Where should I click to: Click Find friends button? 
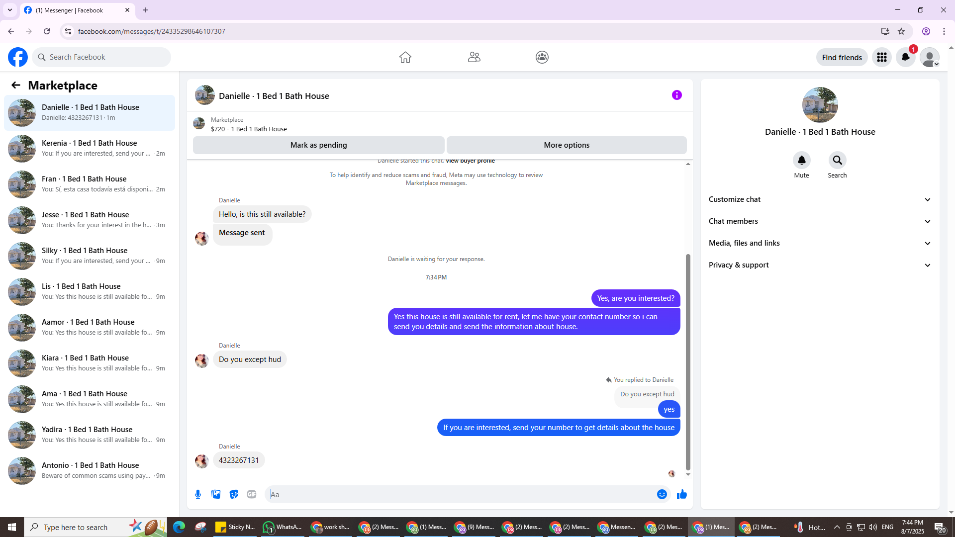842,57
